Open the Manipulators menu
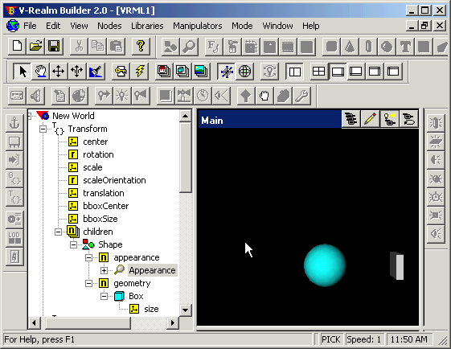Viewport: 451px width, 349px height. (198, 26)
